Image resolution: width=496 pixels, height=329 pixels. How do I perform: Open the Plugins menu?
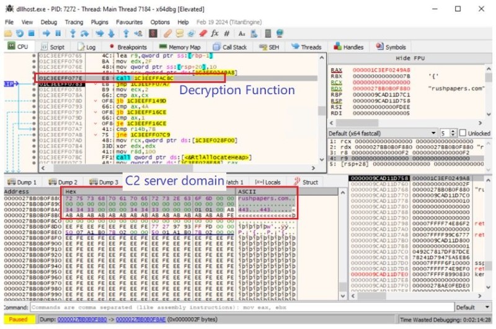pyautogui.click(x=99, y=22)
